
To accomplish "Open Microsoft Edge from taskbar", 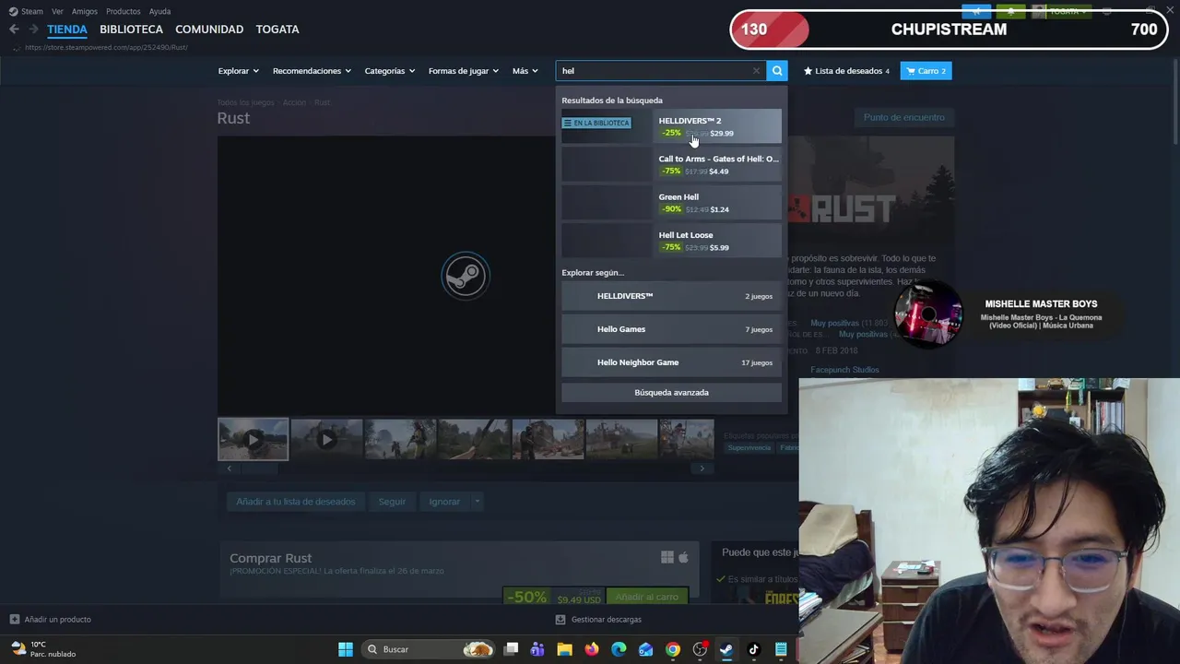I will 619,649.
